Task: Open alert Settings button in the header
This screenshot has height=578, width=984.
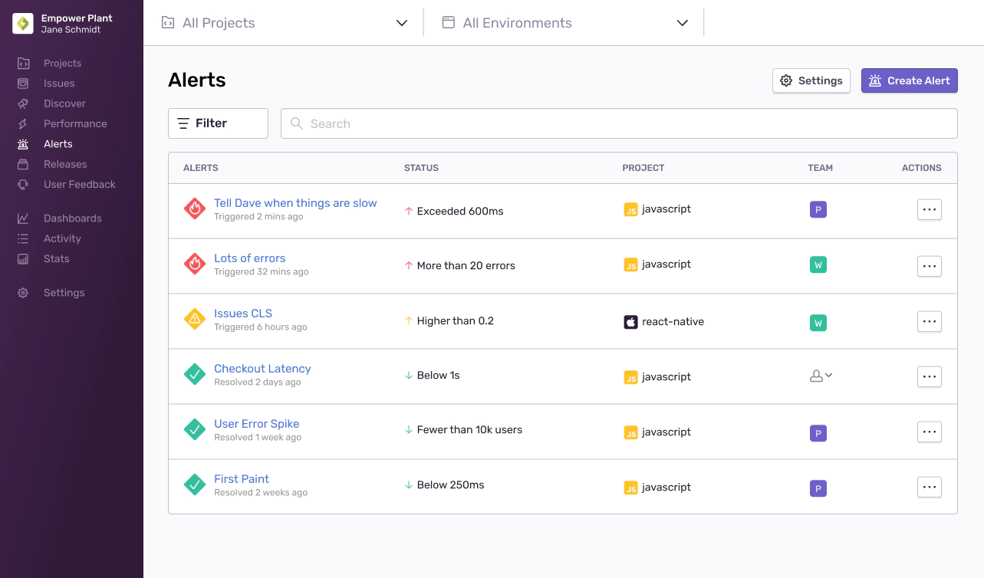Action: (x=811, y=80)
